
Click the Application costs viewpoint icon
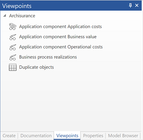(13, 26)
